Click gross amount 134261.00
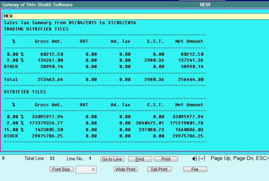Screen dimensions: 269x181 50,60
